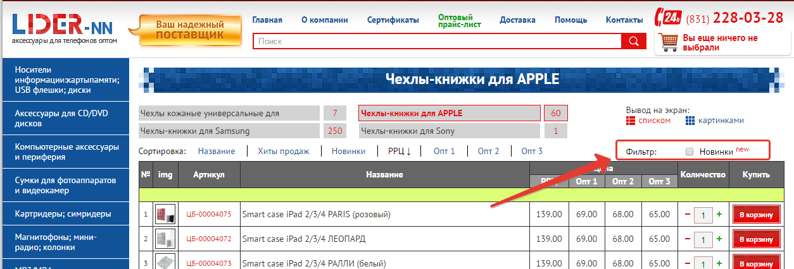Increase quantity for РАЛЛИ case row
Screen dimensions: 794x269
click(719, 263)
